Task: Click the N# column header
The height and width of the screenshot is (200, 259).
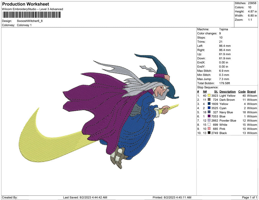Action: 205,91
